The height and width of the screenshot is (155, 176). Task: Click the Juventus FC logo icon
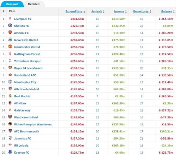(x=10, y=138)
